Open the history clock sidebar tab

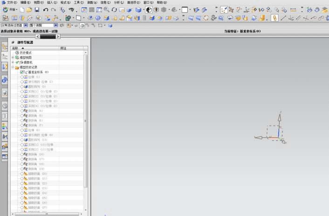[x=5, y=106]
